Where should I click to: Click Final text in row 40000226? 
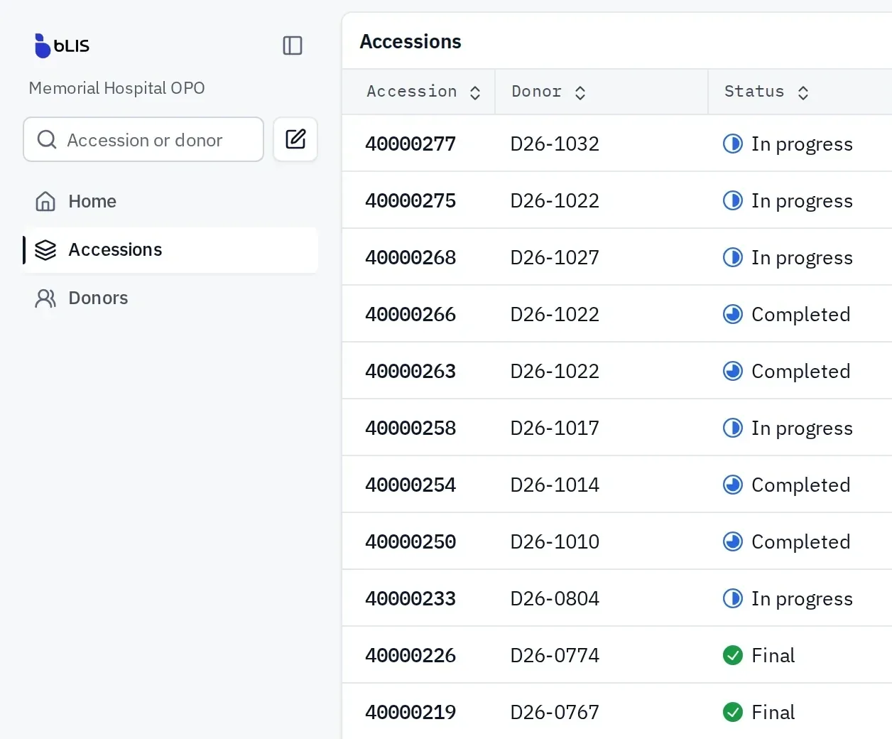coord(773,655)
